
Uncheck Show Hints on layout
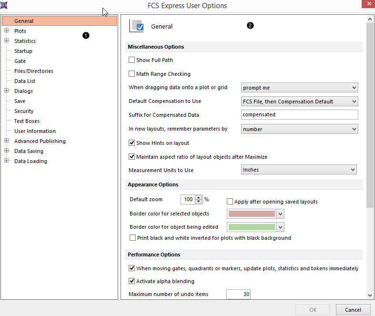coord(132,143)
